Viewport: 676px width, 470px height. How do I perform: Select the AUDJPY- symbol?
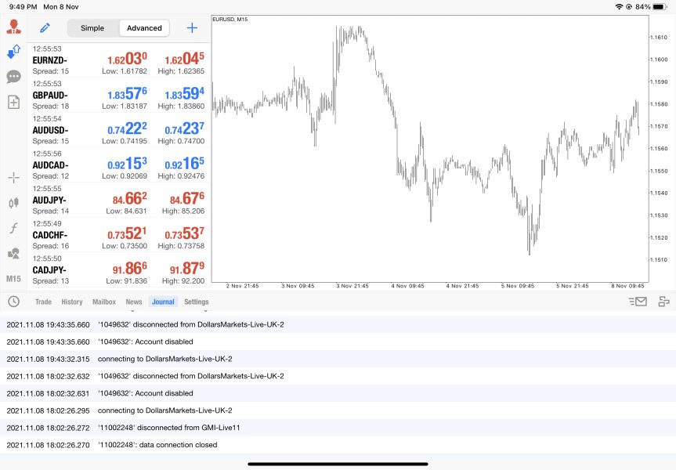(x=49, y=200)
